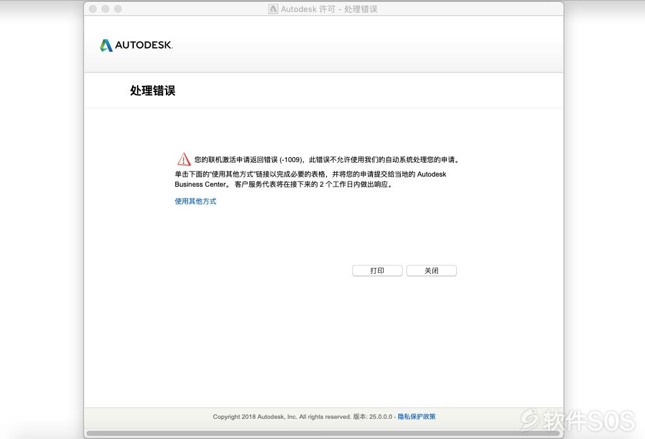Click the red close window button
The height and width of the screenshot is (439, 645).
tap(93, 9)
